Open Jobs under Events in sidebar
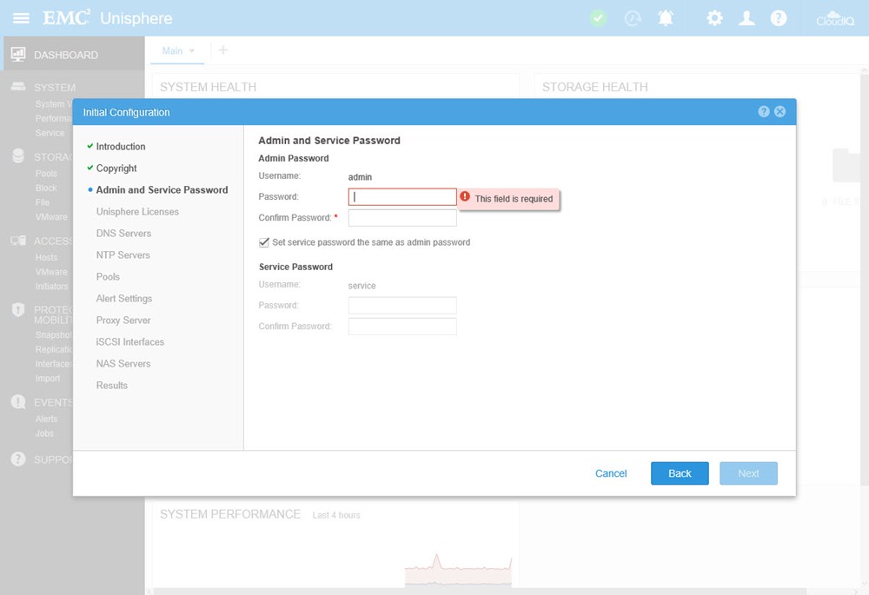Viewport: 869px width, 595px height. click(44, 433)
